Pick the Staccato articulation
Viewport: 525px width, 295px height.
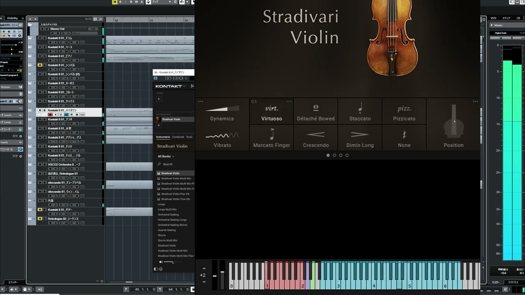point(360,111)
